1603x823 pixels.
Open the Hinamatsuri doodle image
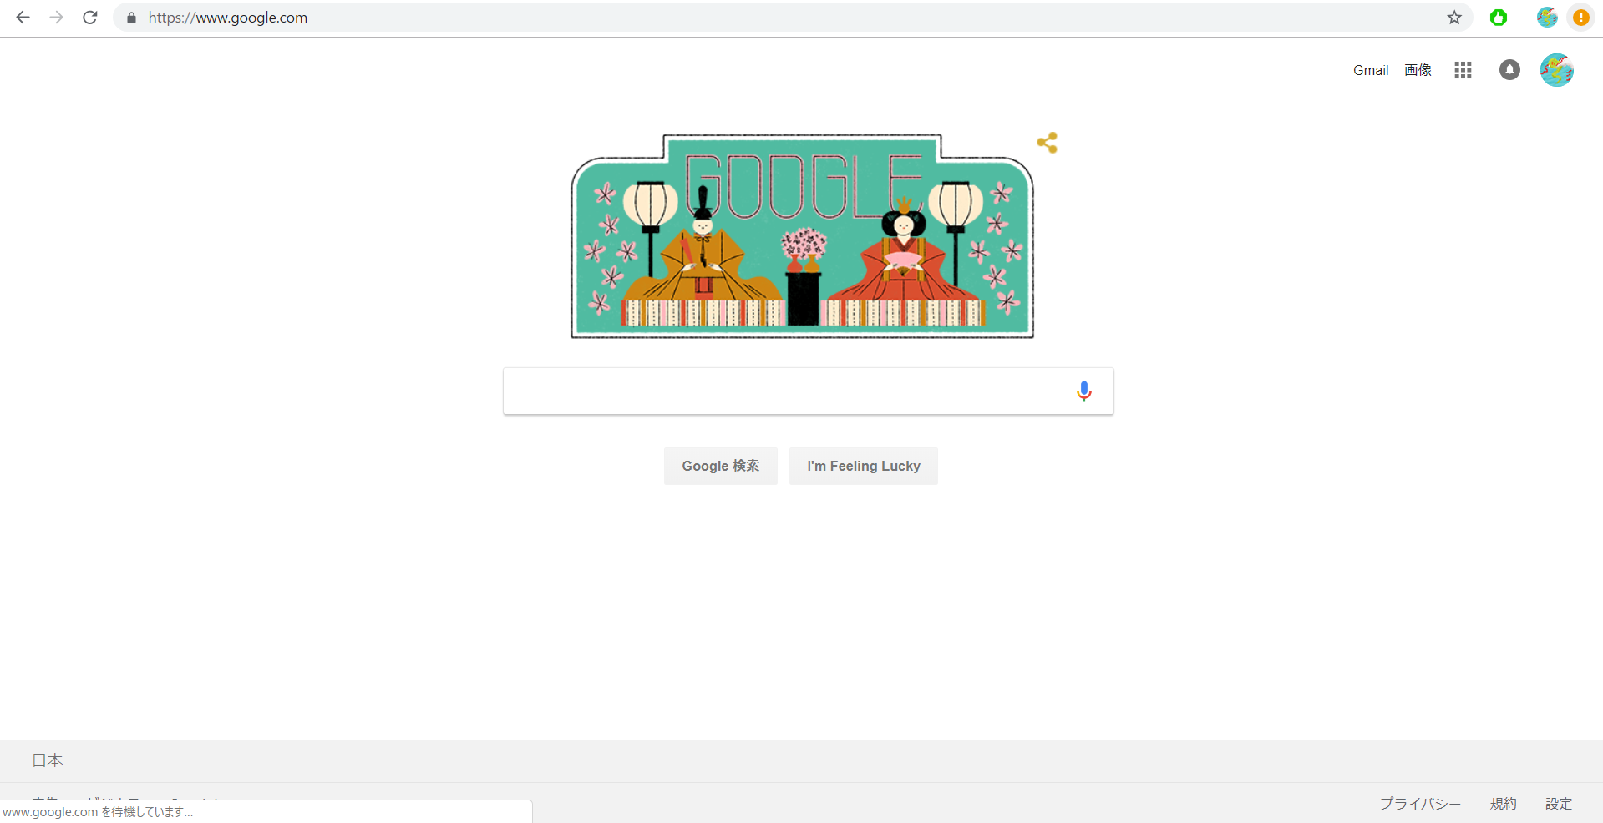pyautogui.click(x=802, y=236)
